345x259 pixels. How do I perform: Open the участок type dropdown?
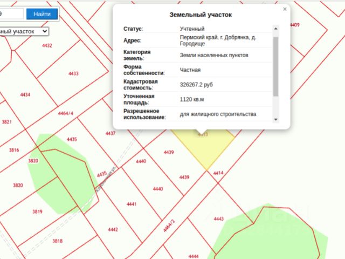click(x=24, y=31)
